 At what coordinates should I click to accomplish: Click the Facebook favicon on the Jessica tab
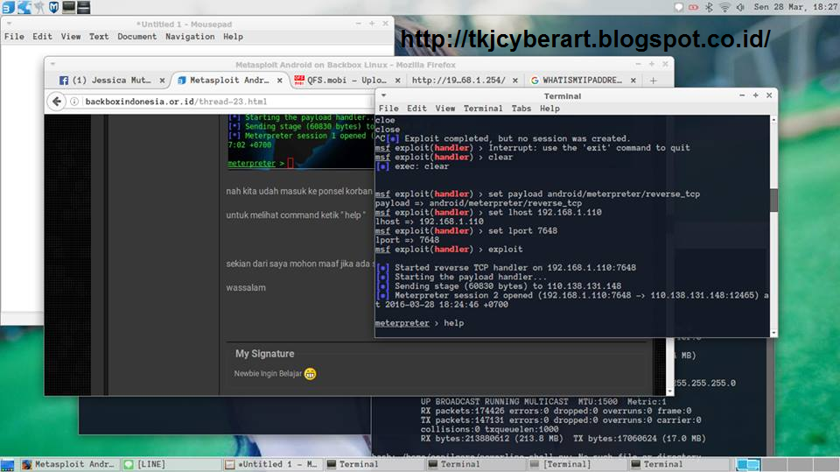pyautogui.click(x=64, y=81)
